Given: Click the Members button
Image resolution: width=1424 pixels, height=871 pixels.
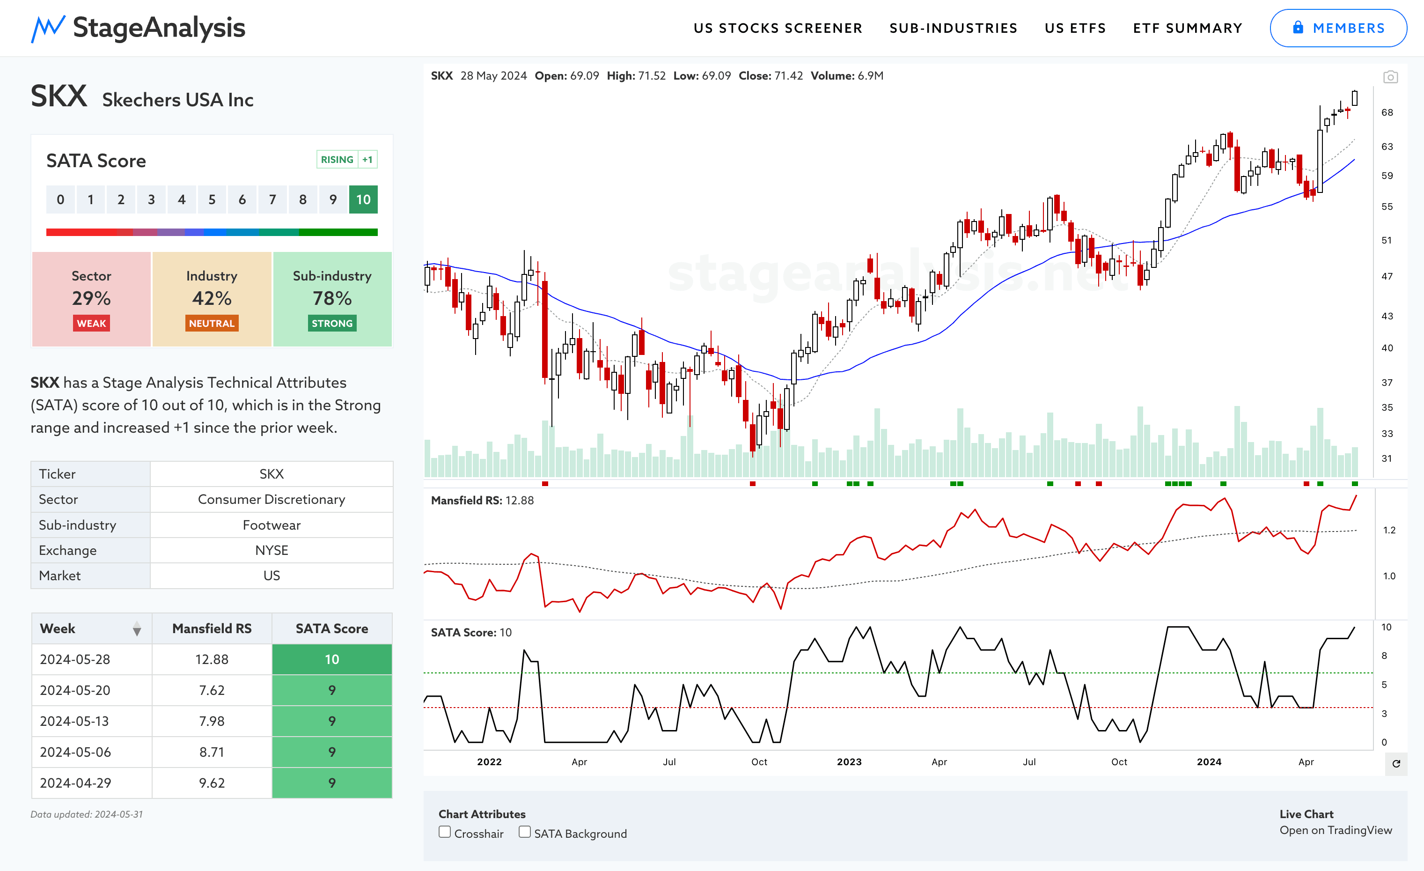Looking at the screenshot, I should click(x=1338, y=28).
